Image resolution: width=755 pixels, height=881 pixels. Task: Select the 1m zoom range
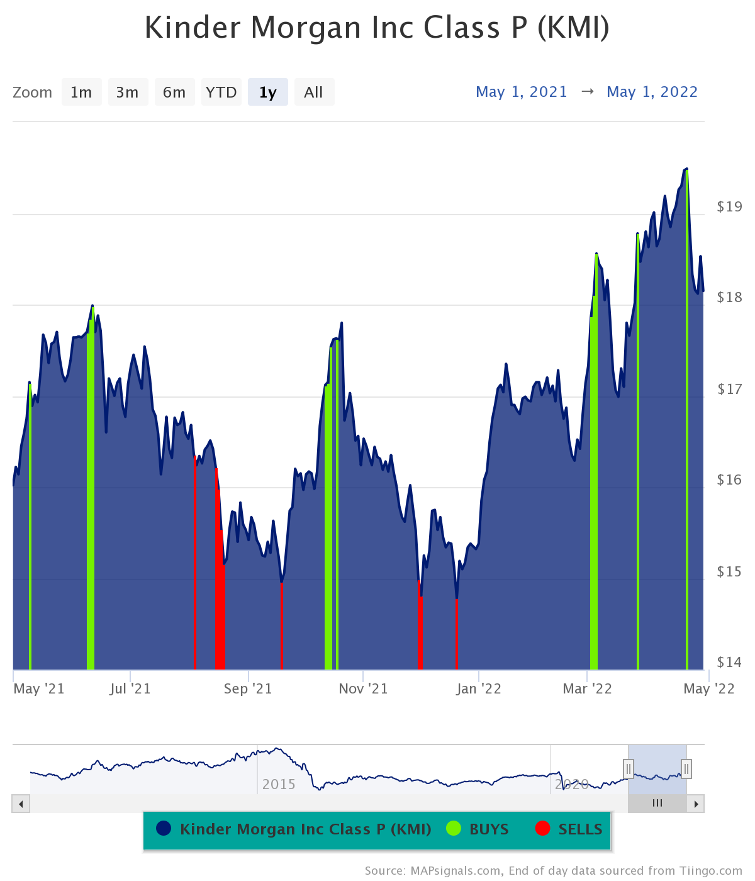[x=81, y=93]
